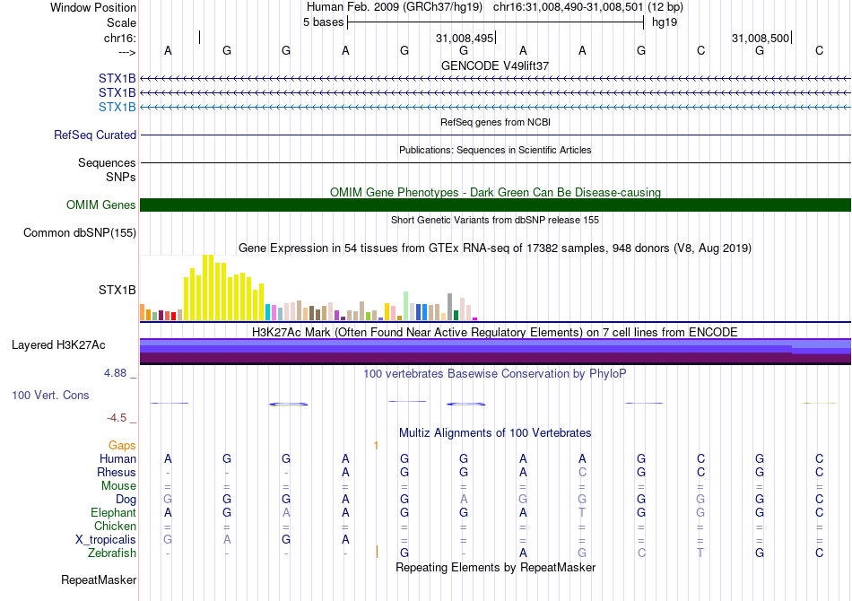Click the purple layered H3K27Ac signal band
Screen dimensions: 852x601
[495, 351]
